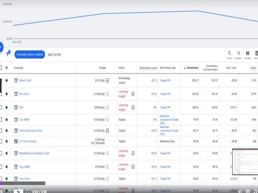Viewport: 258px width, 193px height.
Task: Open budget chart icon for Brand | Exact
Action: pyautogui.click(x=107, y=80)
